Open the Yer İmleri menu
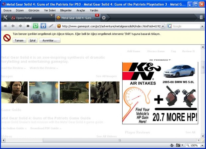 [x=50, y=10]
